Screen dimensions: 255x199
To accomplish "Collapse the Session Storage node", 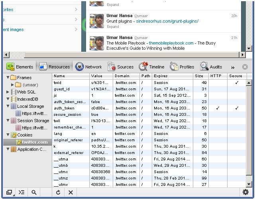I will [8, 120].
